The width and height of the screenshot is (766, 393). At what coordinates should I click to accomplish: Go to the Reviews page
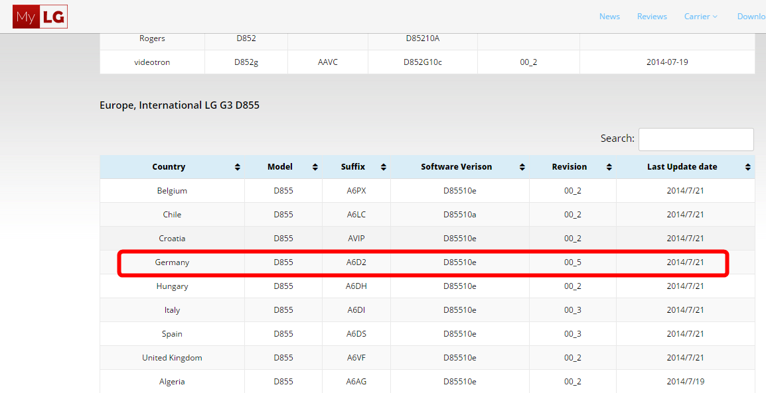652,17
